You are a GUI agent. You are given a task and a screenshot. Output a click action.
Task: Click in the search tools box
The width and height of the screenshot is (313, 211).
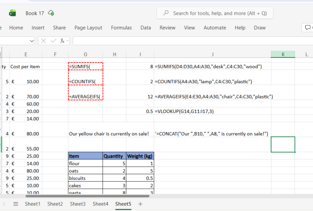[x=215, y=13]
